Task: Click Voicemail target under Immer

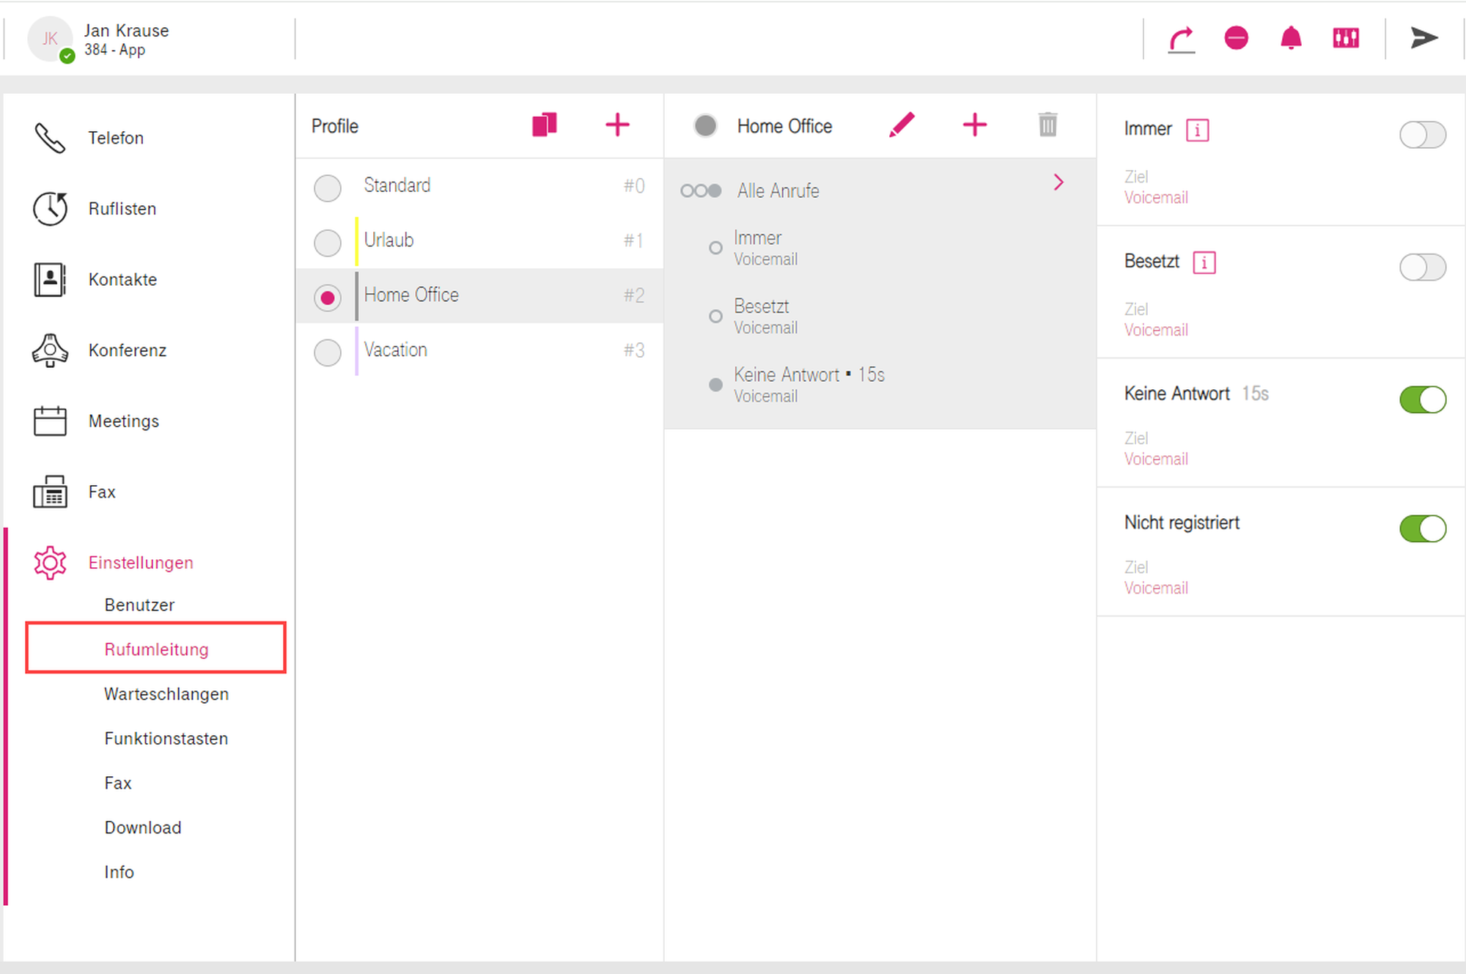Action: [1156, 198]
